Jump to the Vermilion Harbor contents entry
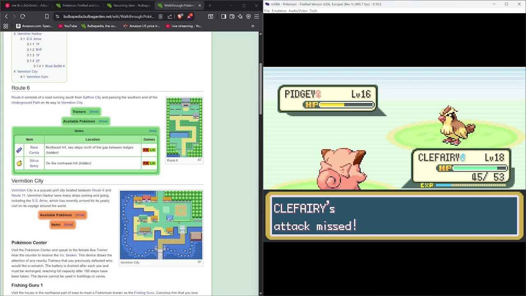Screen dimensions: 526x296 pos(29,34)
